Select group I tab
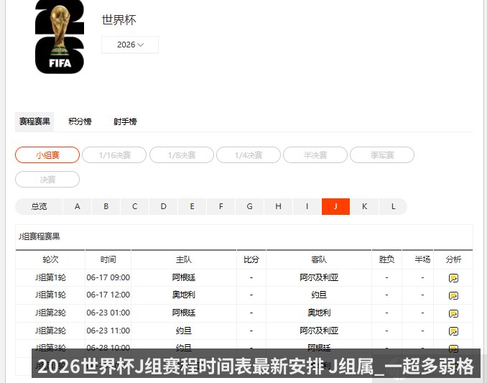The width and height of the screenshot is (487, 383). click(x=307, y=206)
